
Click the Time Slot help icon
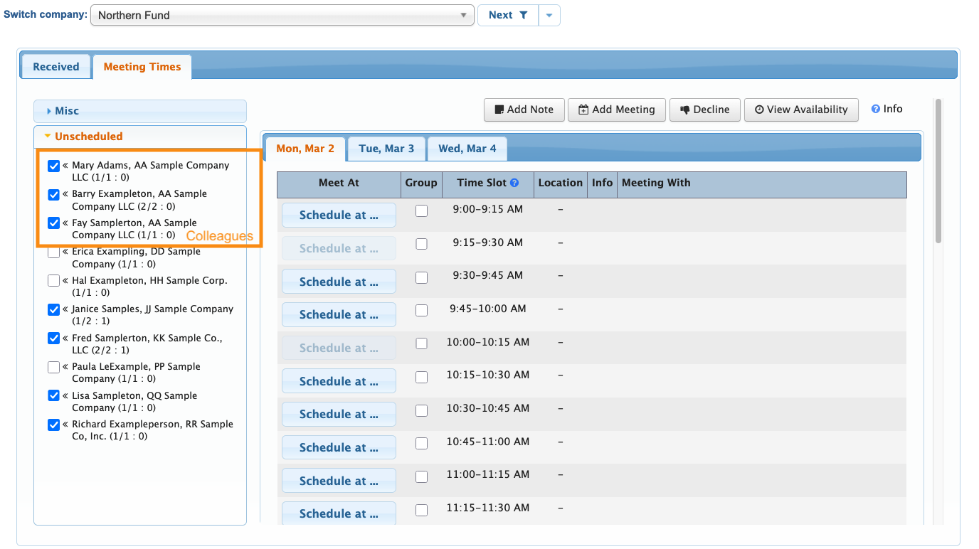click(x=514, y=183)
